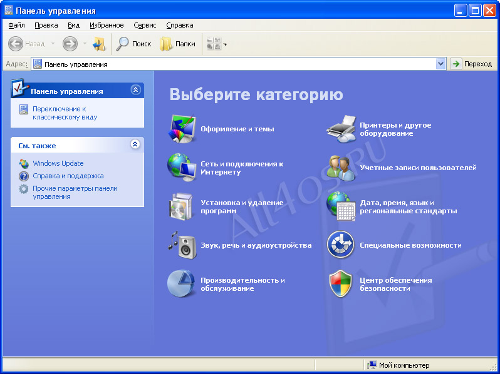Click the Назад back arrow button
This screenshot has height=374, width=500.
pyautogui.click(x=27, y=44)
